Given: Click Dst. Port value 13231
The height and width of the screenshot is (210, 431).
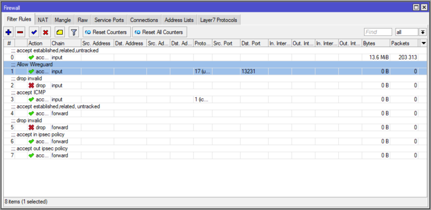Looking at the screenshot, I should coord(249,72).
